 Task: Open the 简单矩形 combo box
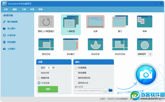coord(145,54)
